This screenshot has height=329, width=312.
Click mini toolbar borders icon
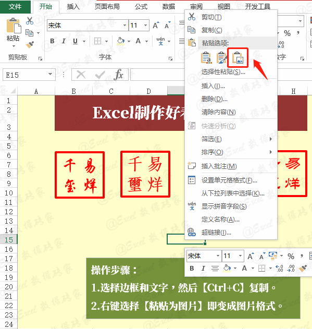261,268
